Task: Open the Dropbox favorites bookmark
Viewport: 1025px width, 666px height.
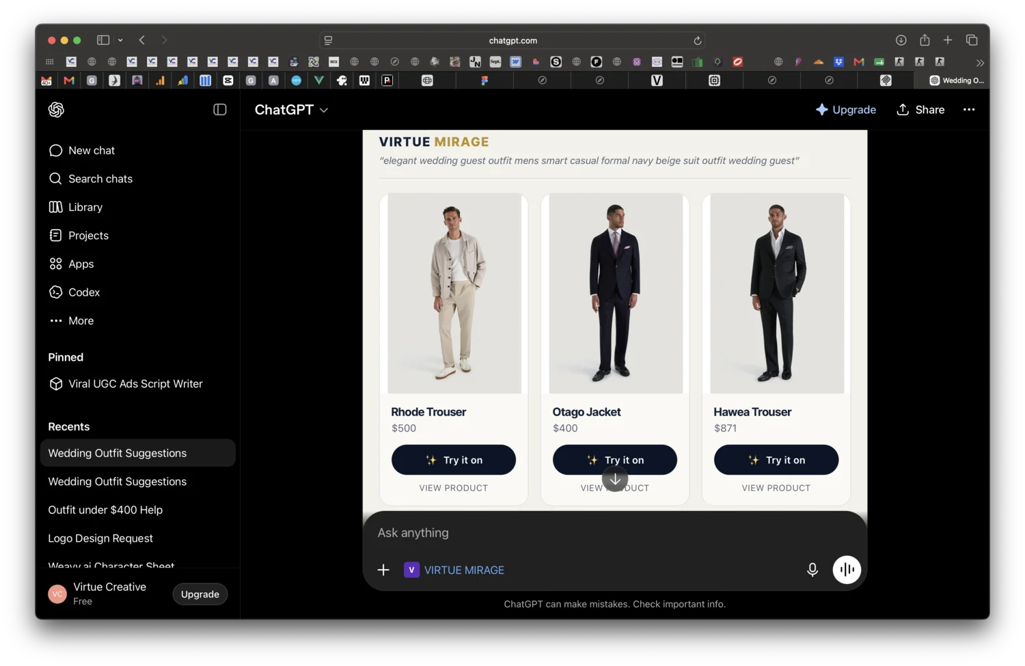Action: click(x=838, y=61)
